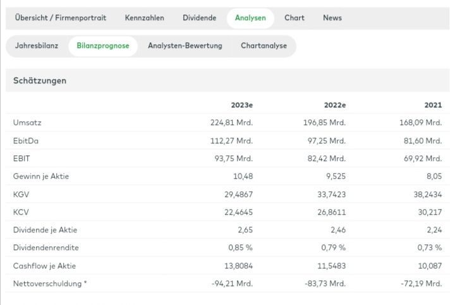Image resolution: width=455 pixels, height=305 pixels.
Task: Click the Schätzungen section heading
Action: point(40,80)
